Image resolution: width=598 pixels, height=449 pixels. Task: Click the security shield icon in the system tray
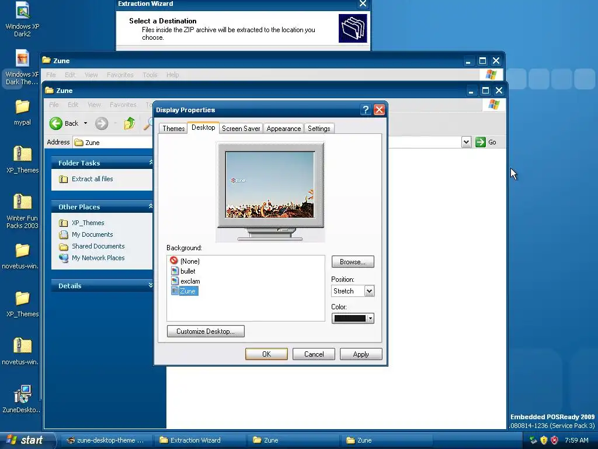[544, 440]
